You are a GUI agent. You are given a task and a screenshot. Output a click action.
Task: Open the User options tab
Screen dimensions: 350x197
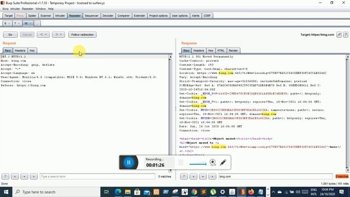179,16
